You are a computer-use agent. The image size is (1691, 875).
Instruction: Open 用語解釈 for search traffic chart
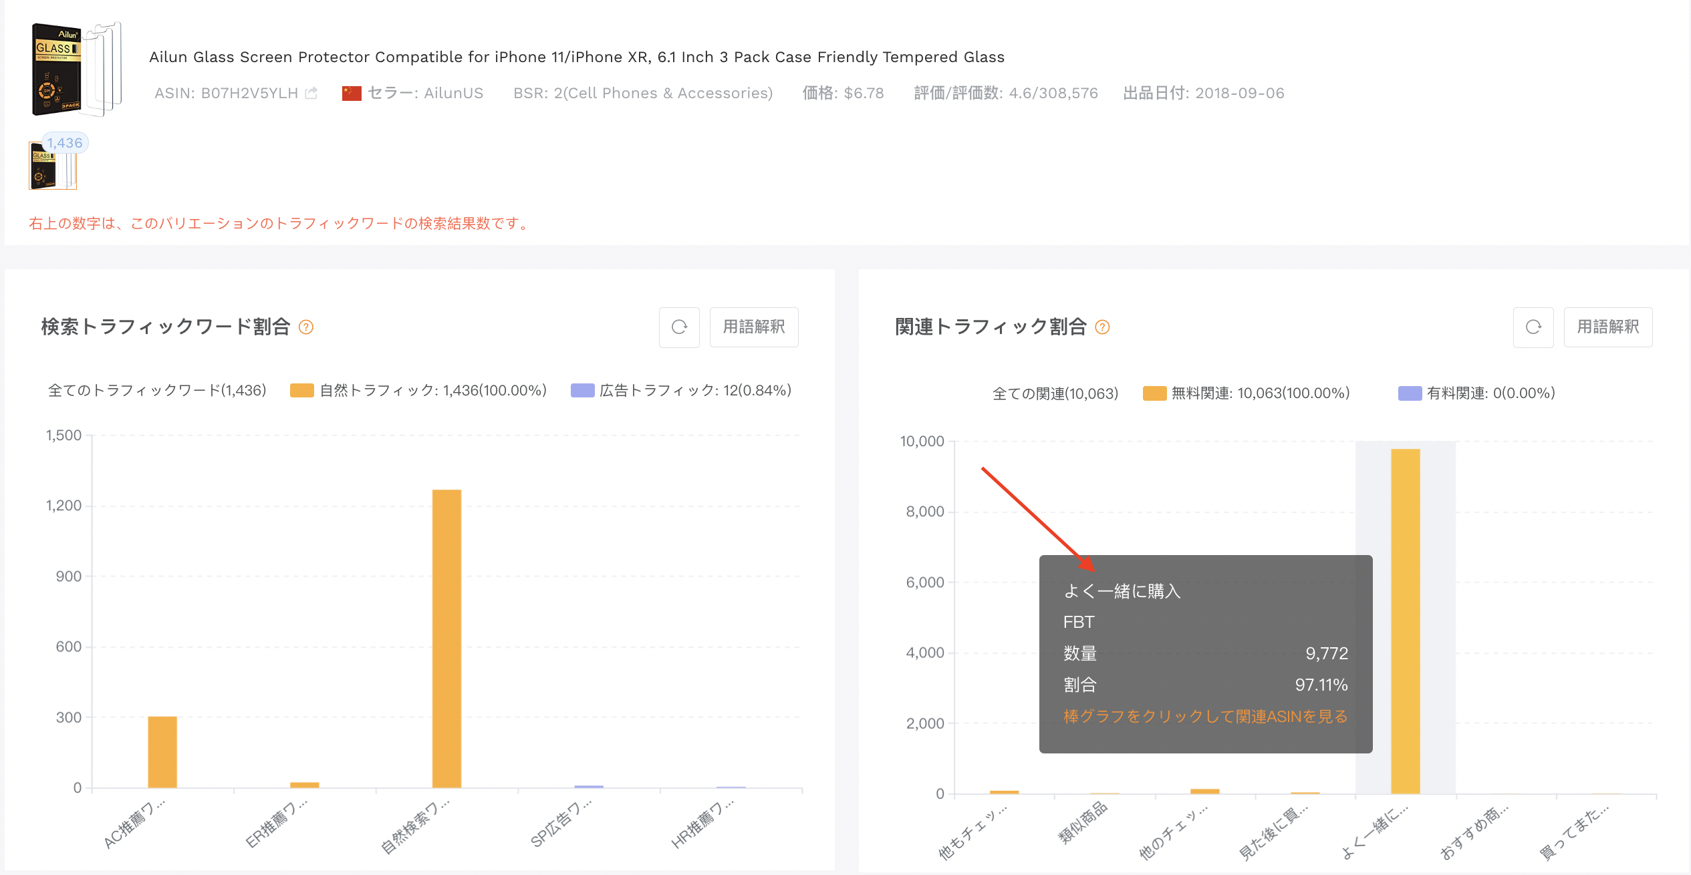(754, 327)
